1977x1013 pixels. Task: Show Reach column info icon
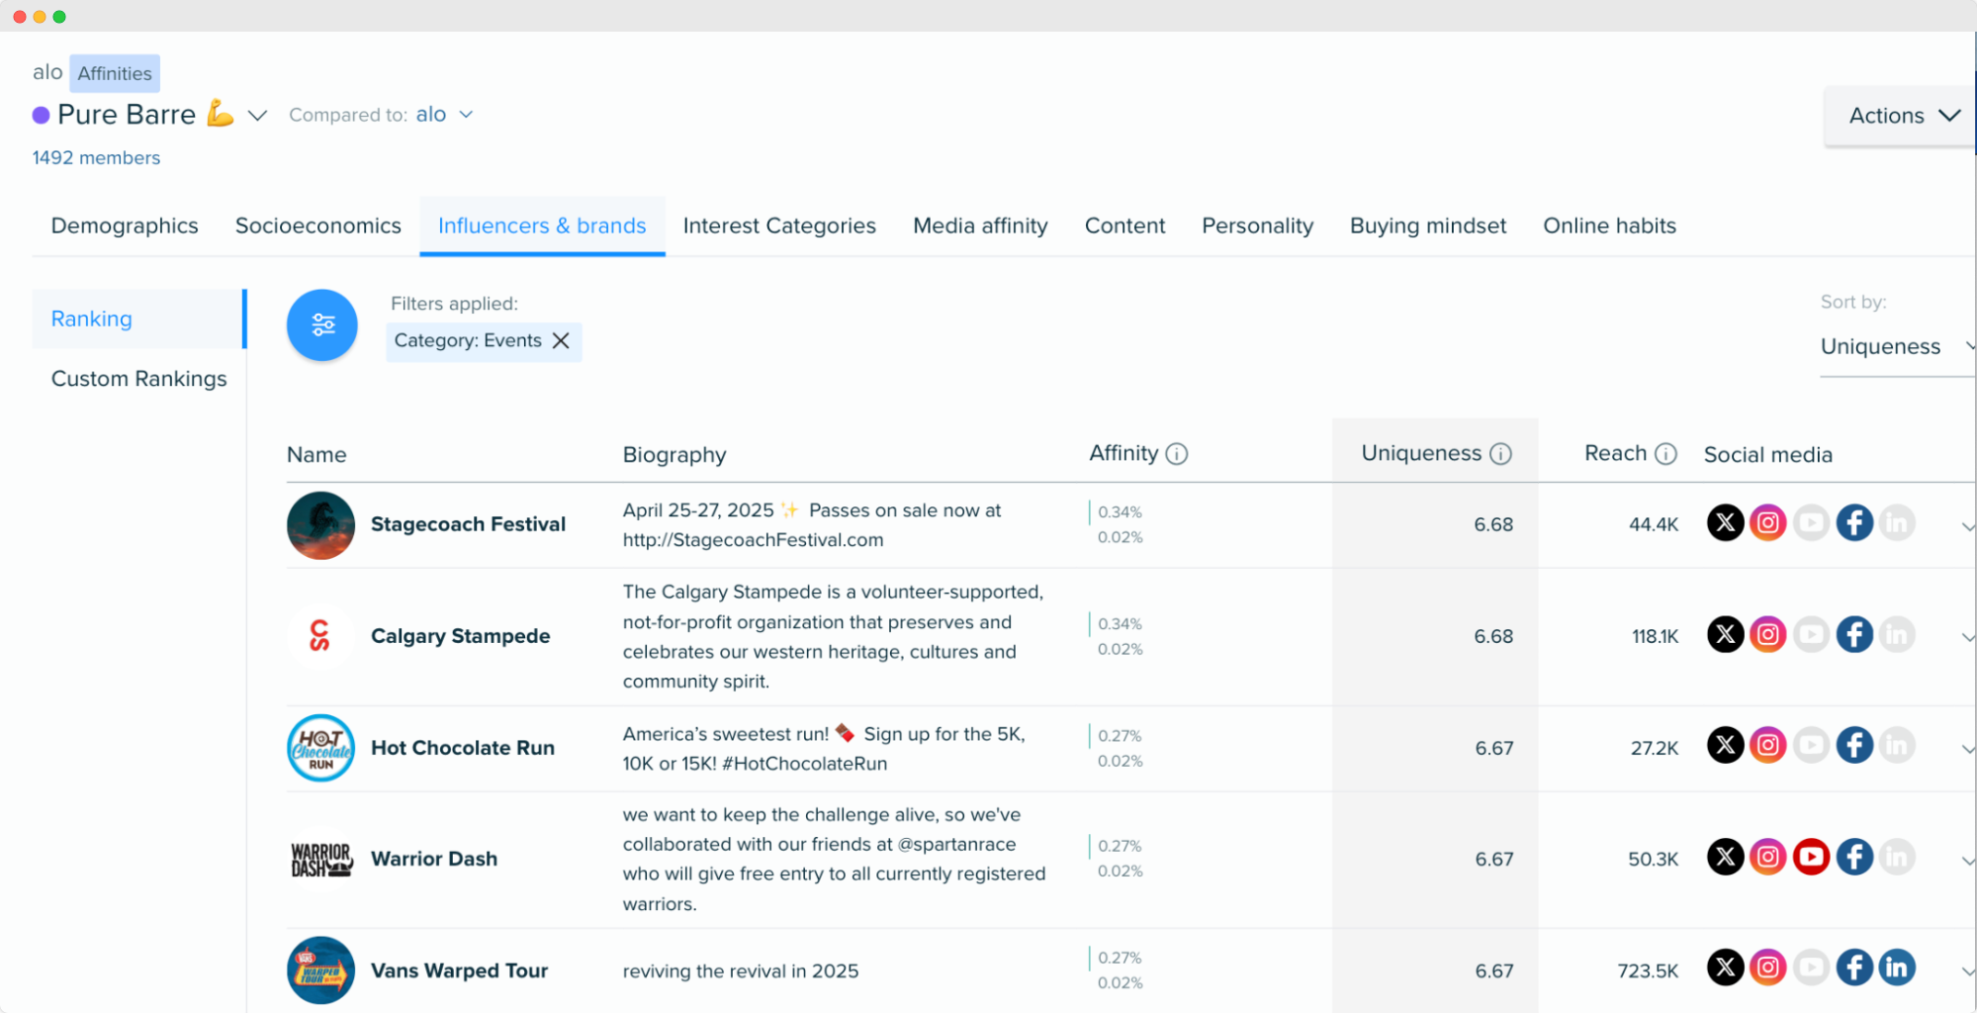pos(1665,454)
